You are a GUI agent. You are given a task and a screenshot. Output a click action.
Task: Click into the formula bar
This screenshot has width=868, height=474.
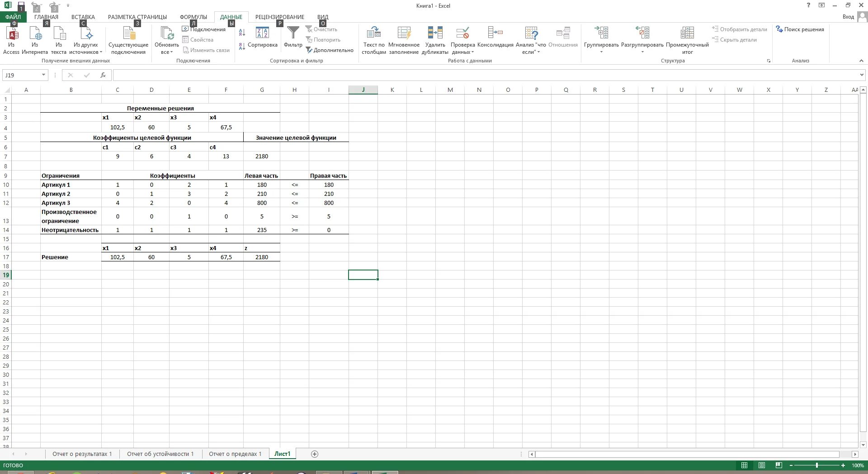(x=486, y=75)
